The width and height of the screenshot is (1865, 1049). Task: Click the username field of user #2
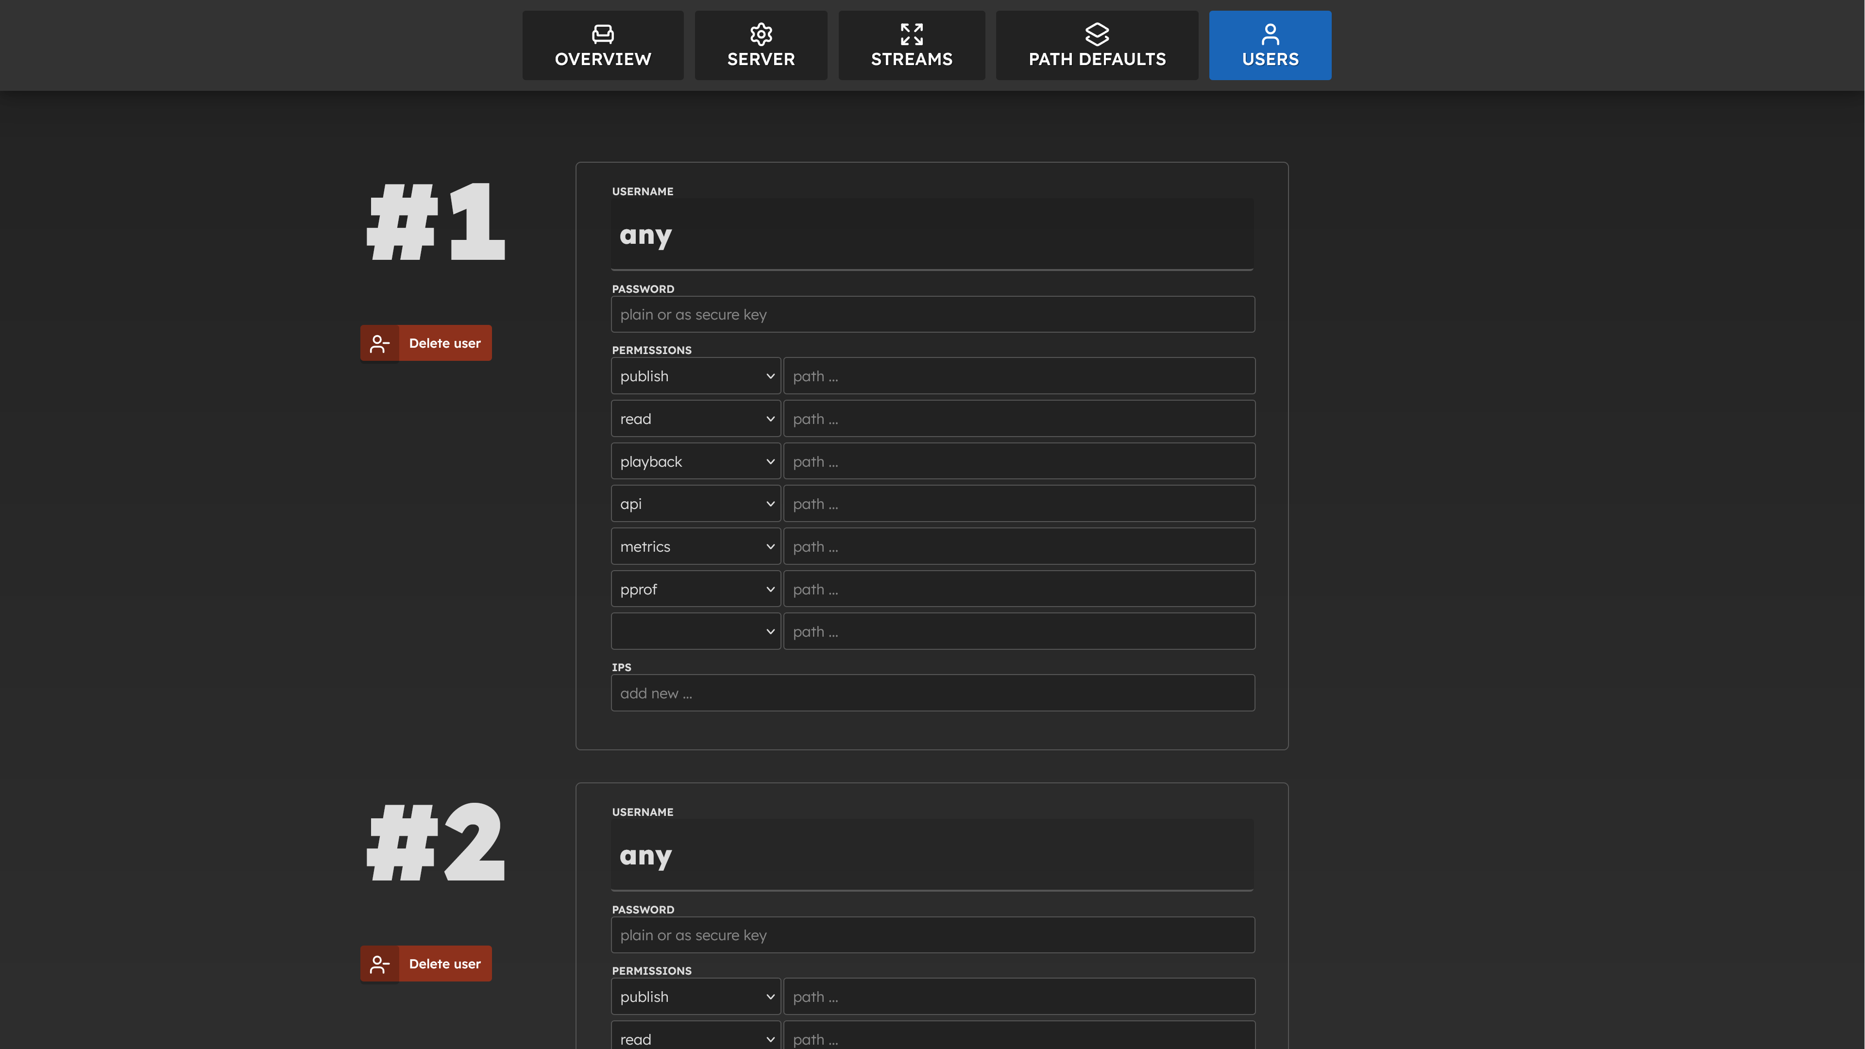pyautogui.click(x=932, y=855)
